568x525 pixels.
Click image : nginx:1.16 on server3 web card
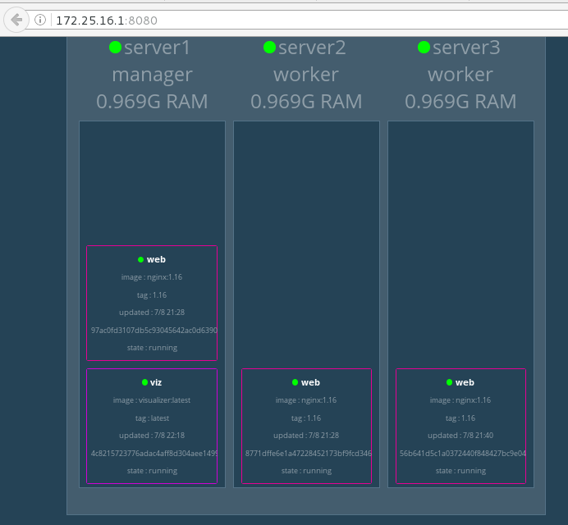click(460, 400)
